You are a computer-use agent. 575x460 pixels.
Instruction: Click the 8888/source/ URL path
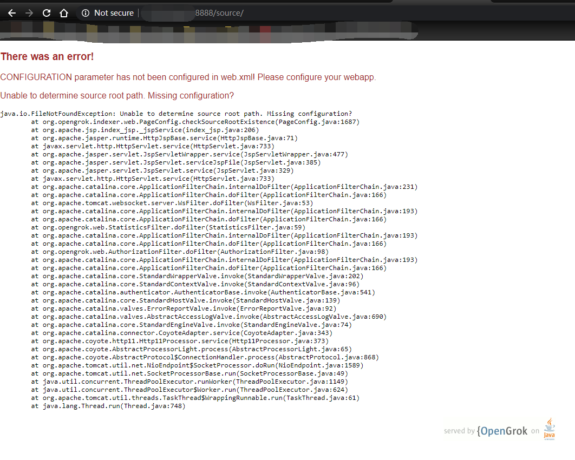[x=220, y=13]
